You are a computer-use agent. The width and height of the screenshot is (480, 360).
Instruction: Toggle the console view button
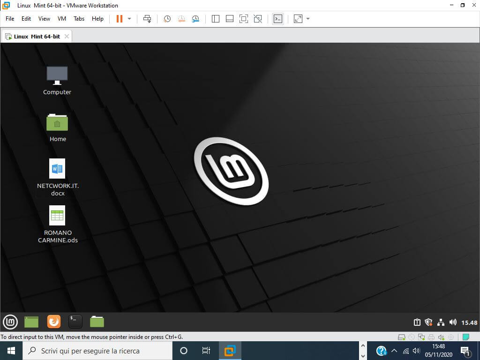[x=277, y=19]
